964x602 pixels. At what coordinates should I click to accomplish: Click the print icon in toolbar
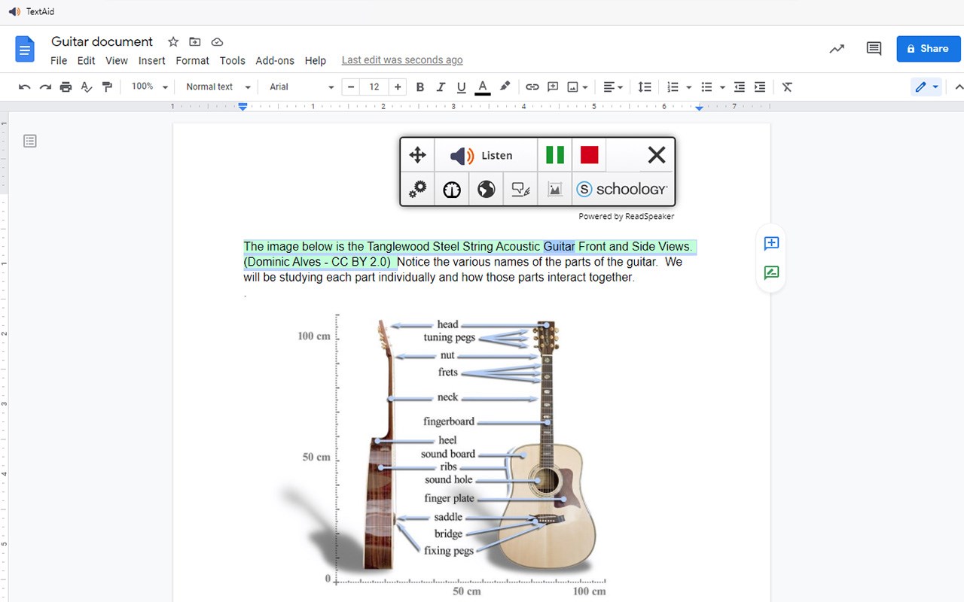pyautogui.click(x=66, y=87)
